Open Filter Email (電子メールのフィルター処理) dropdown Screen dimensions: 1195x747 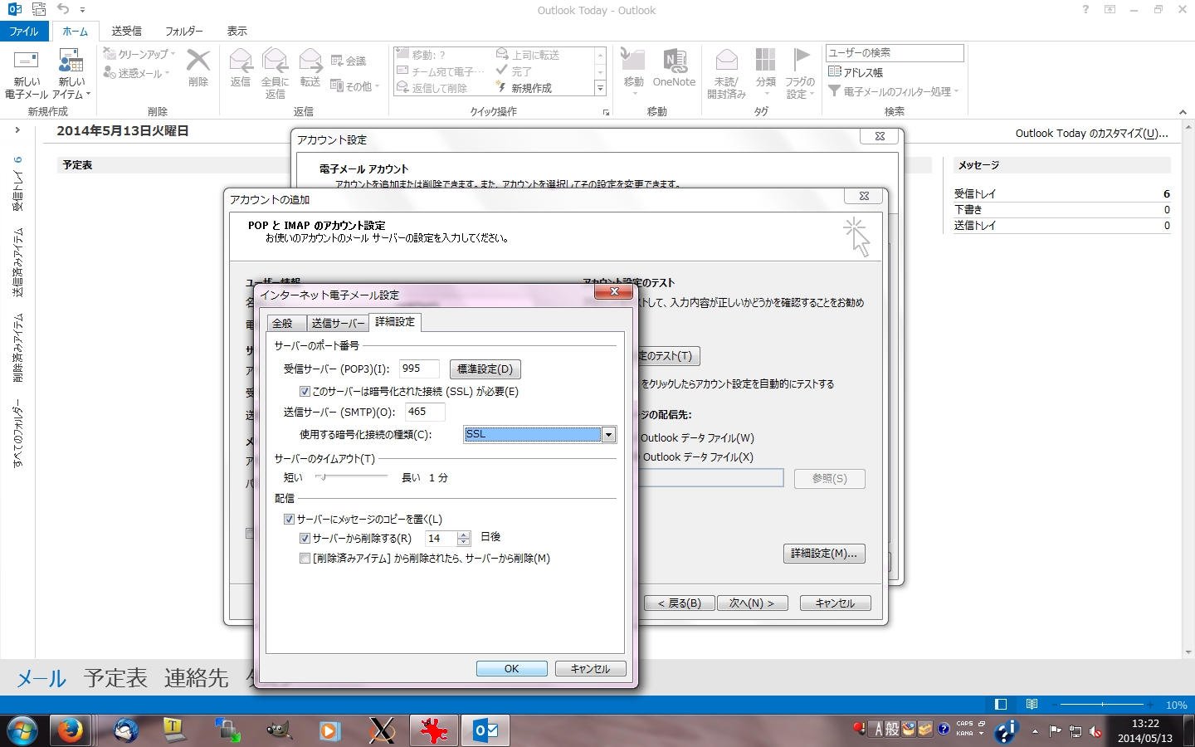click(894, 91)
